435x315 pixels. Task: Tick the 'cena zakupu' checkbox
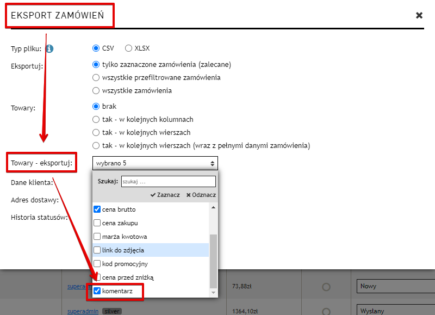click(97, 223)
